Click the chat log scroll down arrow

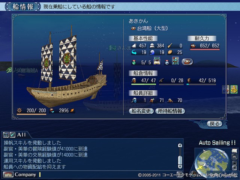click(180, 166)
